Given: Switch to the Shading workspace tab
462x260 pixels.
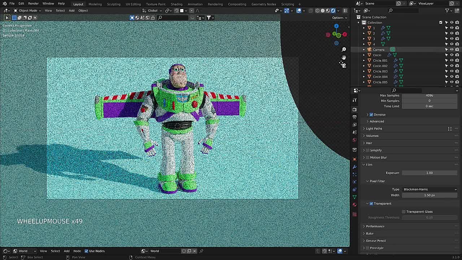Looking at the screenshot, I should click(x=176, y=4).
